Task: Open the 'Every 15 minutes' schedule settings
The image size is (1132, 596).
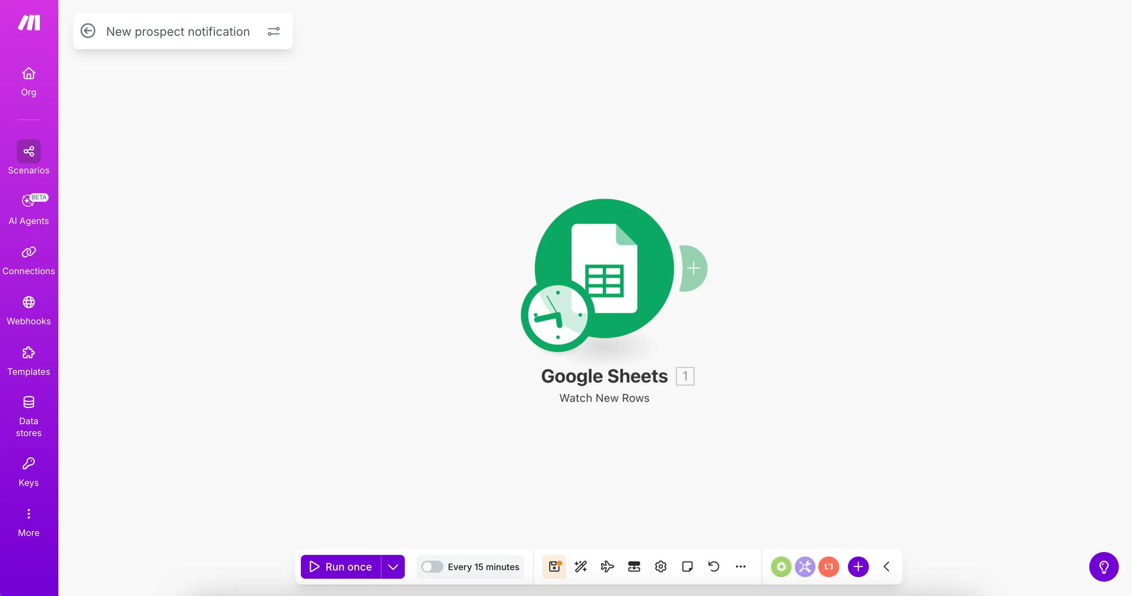Action: (483, 567)
